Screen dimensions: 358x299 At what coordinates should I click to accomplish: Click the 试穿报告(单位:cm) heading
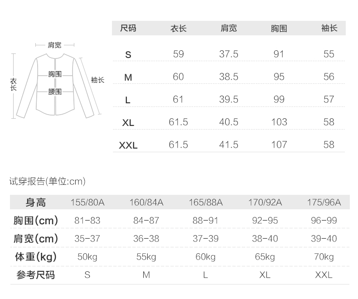[48, 182]
